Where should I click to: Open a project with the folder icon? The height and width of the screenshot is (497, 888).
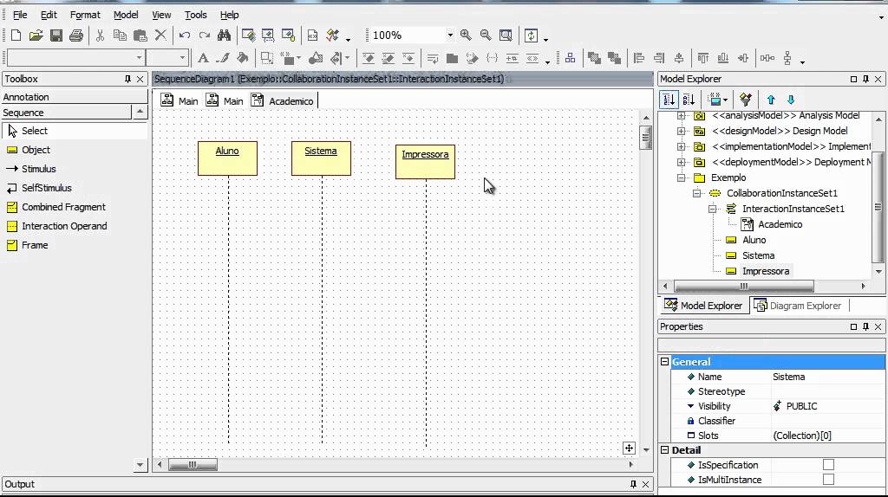pyautogui.click(x=36, y=35)
